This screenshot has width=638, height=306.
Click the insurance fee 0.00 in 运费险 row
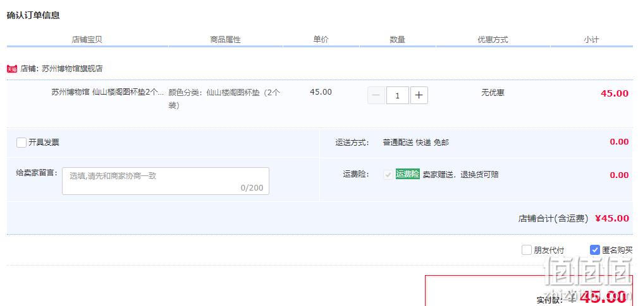(x=619, y=175)
